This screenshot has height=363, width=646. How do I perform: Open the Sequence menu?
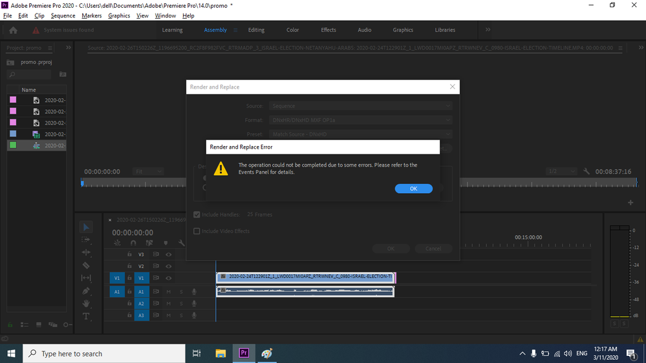(63, 16)
